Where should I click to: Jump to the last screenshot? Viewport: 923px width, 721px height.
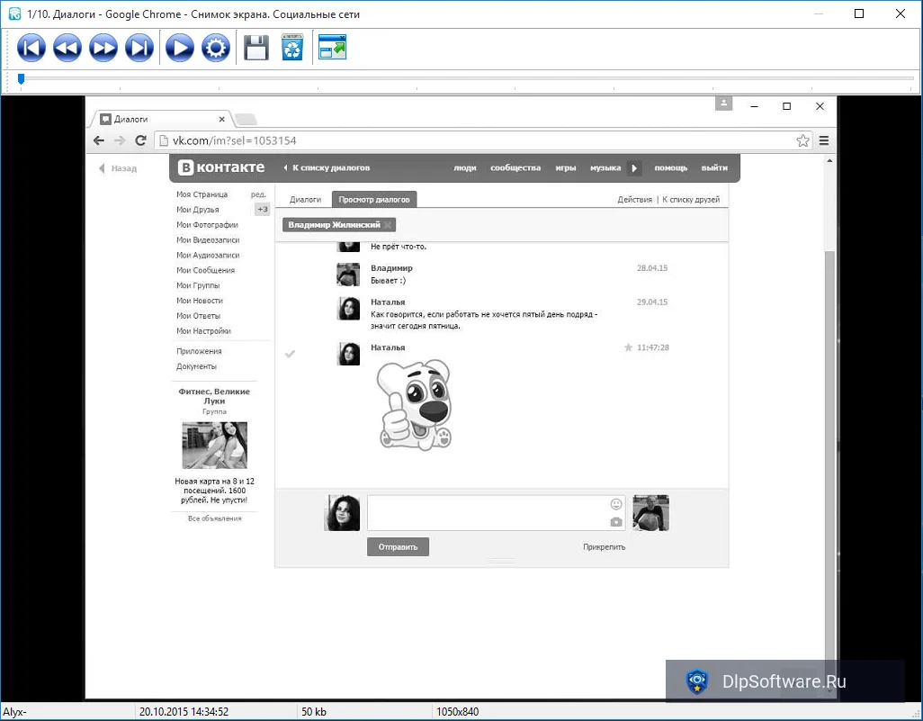139,48
